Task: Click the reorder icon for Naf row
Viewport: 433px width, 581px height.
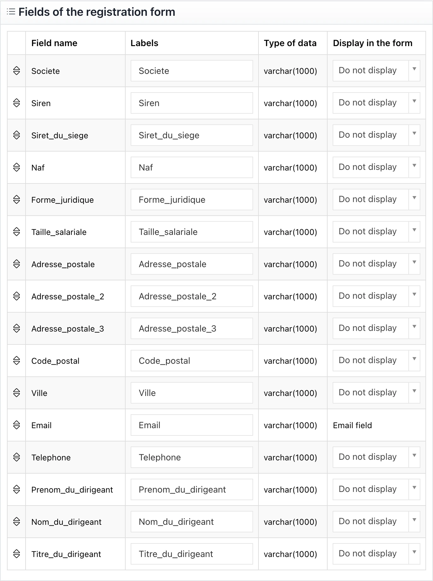Action: click(17, 167)
